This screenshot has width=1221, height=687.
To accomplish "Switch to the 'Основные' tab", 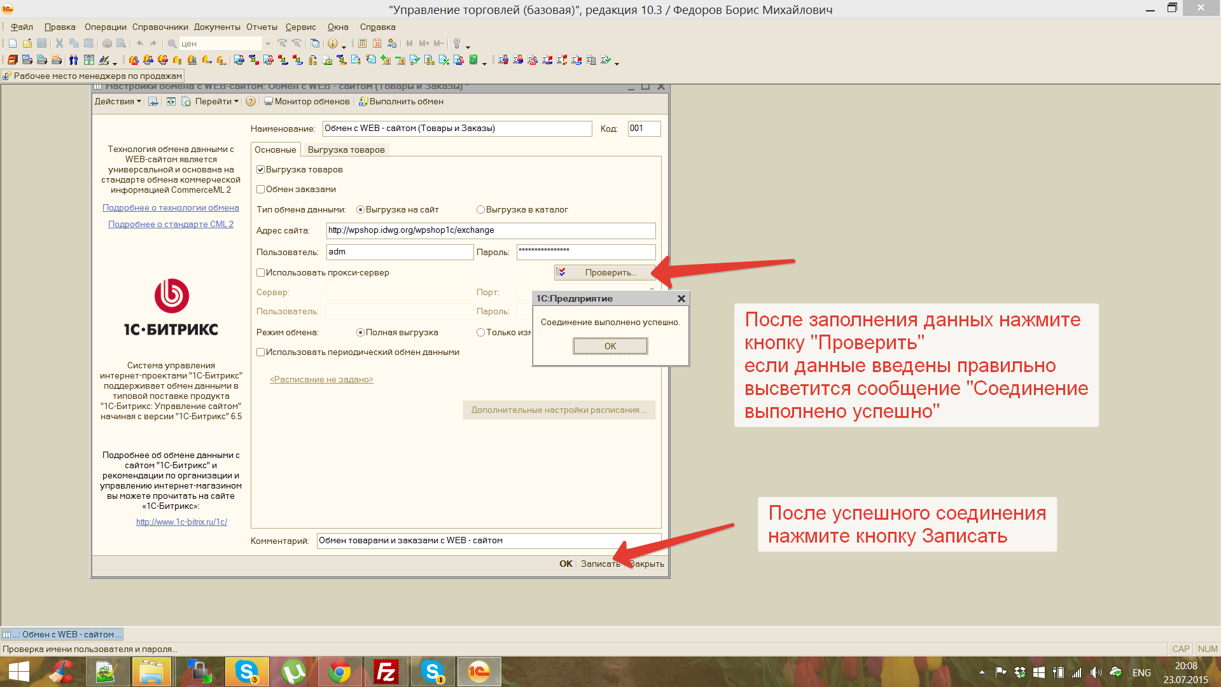I will click(x=276, y=149).
